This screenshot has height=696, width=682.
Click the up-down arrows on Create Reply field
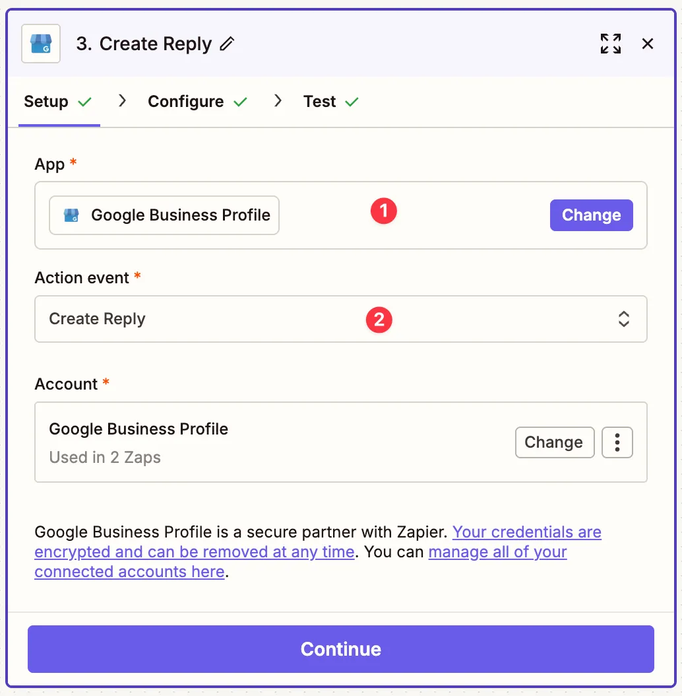click(623, 319)
